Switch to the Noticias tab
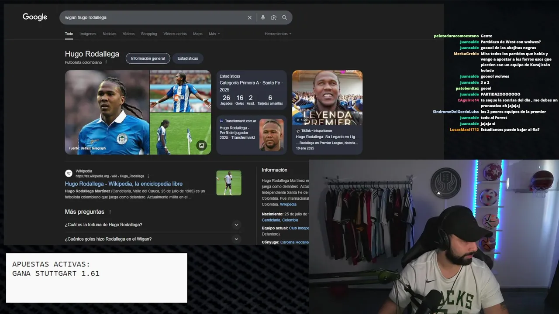Screen dimensions: 559x314 tap(110, 34)
